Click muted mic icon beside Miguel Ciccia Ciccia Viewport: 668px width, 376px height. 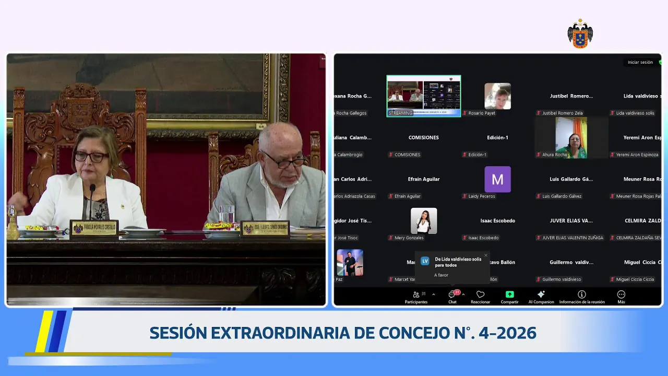pyautogui.click(x=613, y=279)
